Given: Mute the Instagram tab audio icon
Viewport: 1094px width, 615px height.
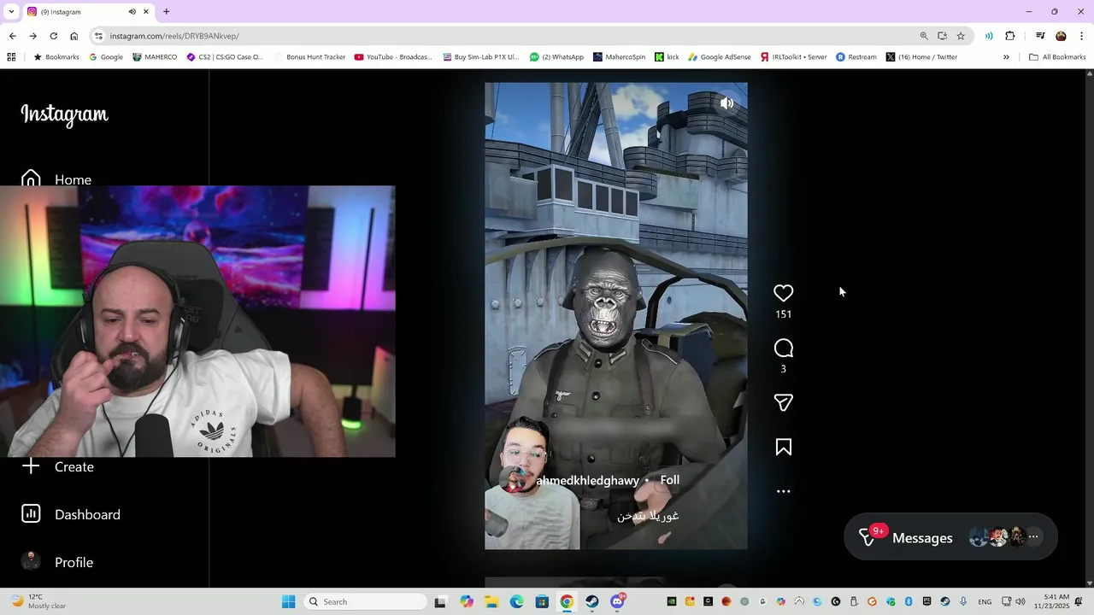Looking at the screenshot, I should pos(132,12).
